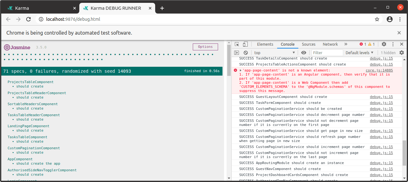The image size is (408, 182).
Task: Bookmark the page with the star icon
Action: 377,19
